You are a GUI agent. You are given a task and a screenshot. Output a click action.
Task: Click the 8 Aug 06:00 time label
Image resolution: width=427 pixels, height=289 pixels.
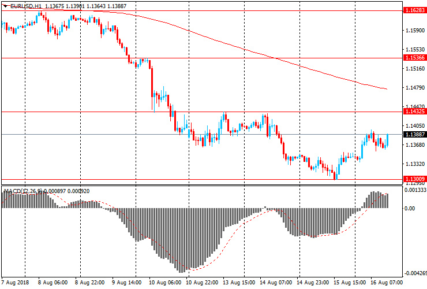click(x=53, y=283)
